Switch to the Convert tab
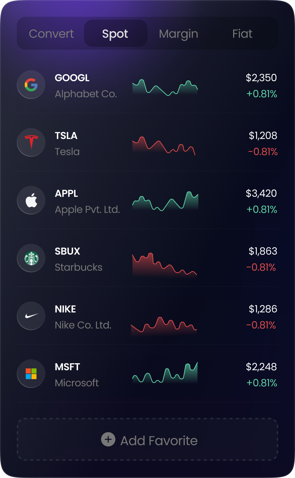The width and height of the screenshot is (295, 478). click(51, 34)
